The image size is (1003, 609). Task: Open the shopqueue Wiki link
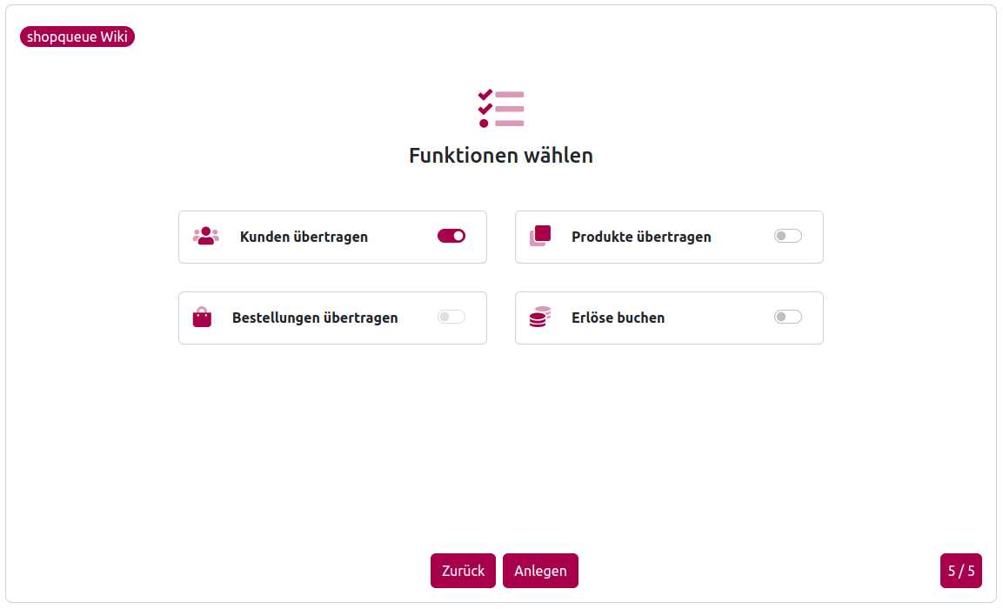[x=77, y=37]
